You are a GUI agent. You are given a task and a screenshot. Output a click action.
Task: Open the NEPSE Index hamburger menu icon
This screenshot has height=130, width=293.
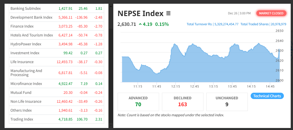168,13
